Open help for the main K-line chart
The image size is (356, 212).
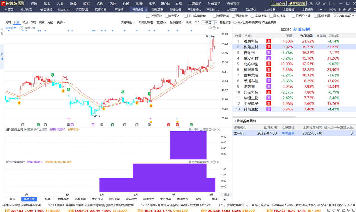coord(214,28)
